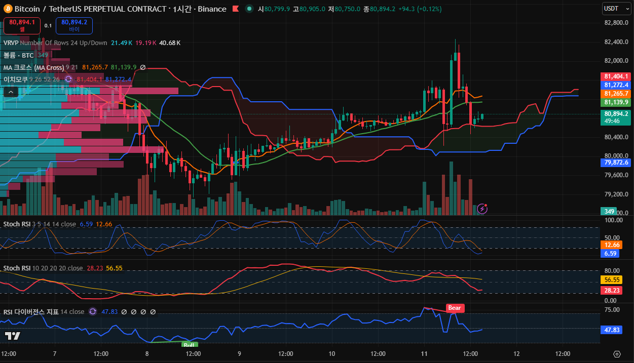This screenshot has width=634, height=363.
Task: Click red Stoch RSI label 28.23 on axis
Action: [611, 290]
